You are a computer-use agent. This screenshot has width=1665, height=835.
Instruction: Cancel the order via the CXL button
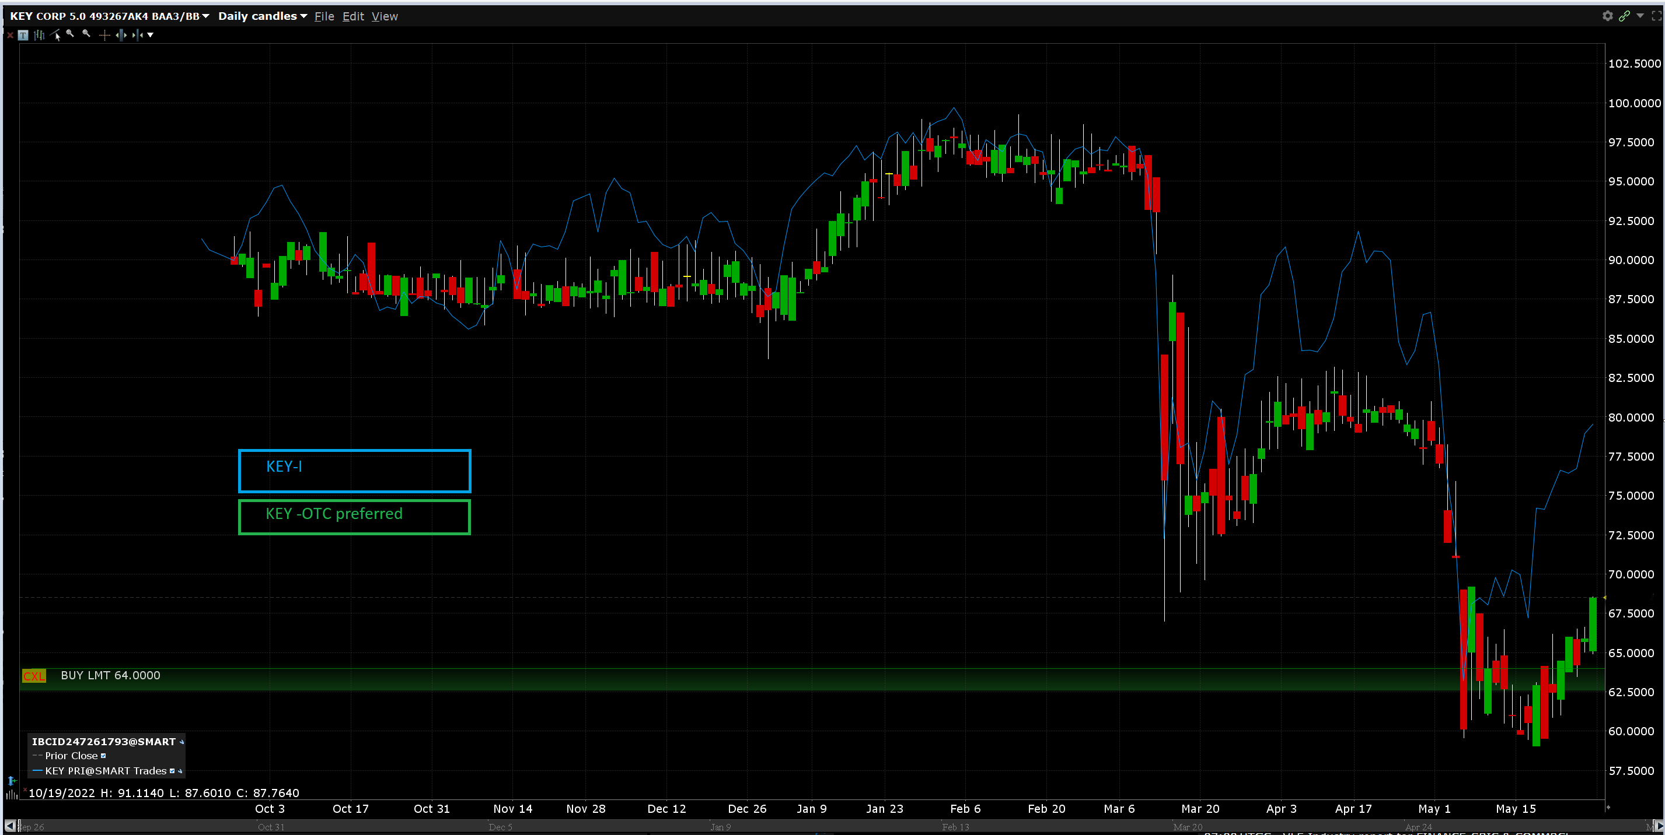tap(34, 675)
